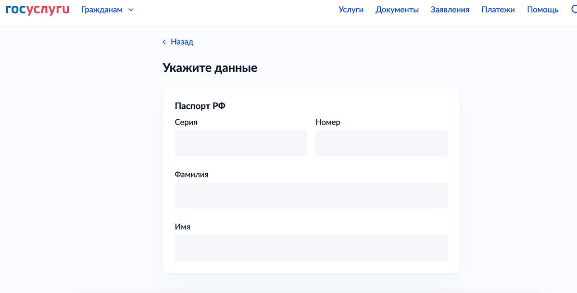Select the Фамилия input field
The image size is (577, 293).
(311, 196)
